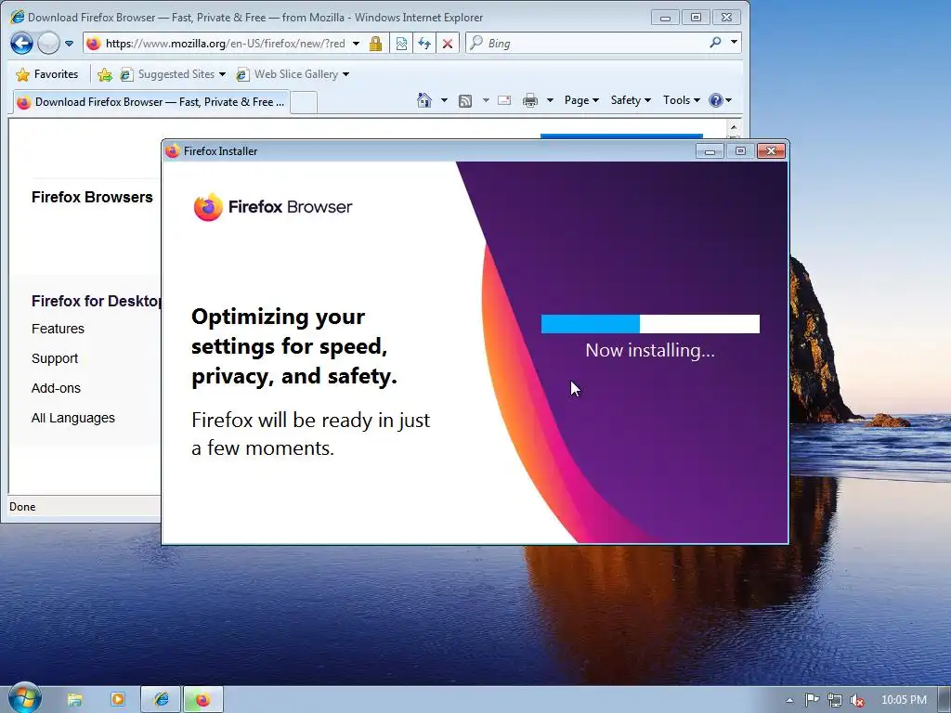Close the Firefox Installer window
The width and height of the screenshot is (951, 713).
[x=772, y=151]
